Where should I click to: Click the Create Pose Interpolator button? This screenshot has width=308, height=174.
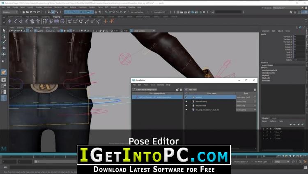tap(145, 90)
